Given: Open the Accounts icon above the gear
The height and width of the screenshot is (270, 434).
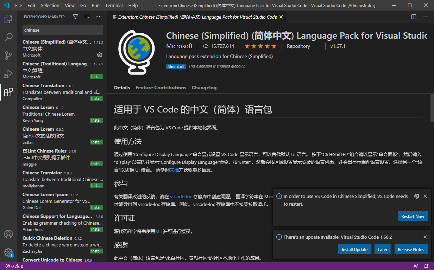Looking at the screenshot, I should click(x=8, y=234).
